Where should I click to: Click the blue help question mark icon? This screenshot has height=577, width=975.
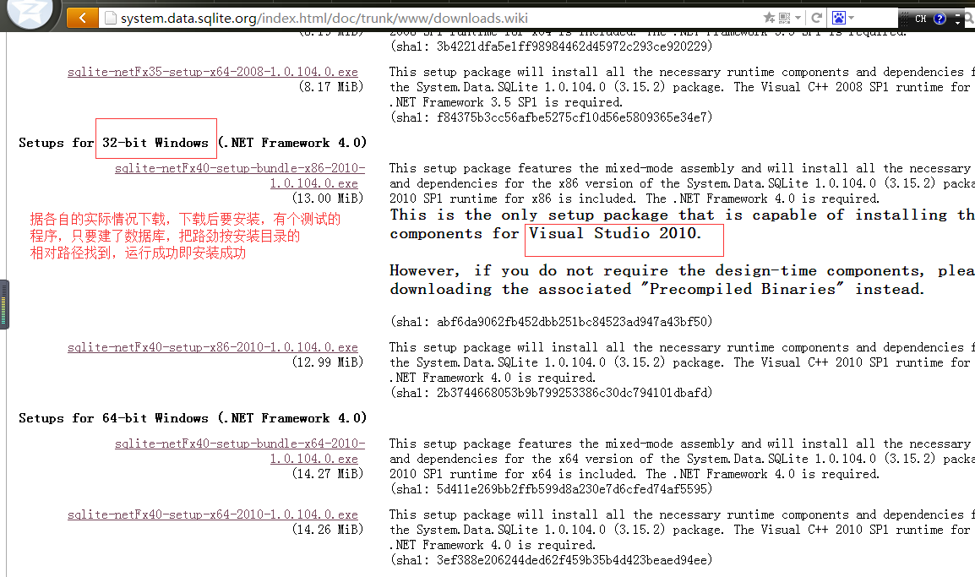click(x=940, y=19)
